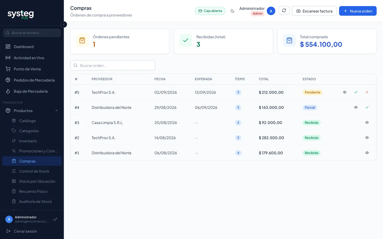Click the Pendiente status badge
This screenshot has width=383, height=239.
[x=312, y=92]
